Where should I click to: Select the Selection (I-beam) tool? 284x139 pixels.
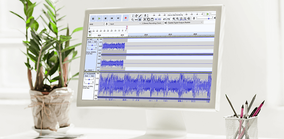[x=133, y=16]
